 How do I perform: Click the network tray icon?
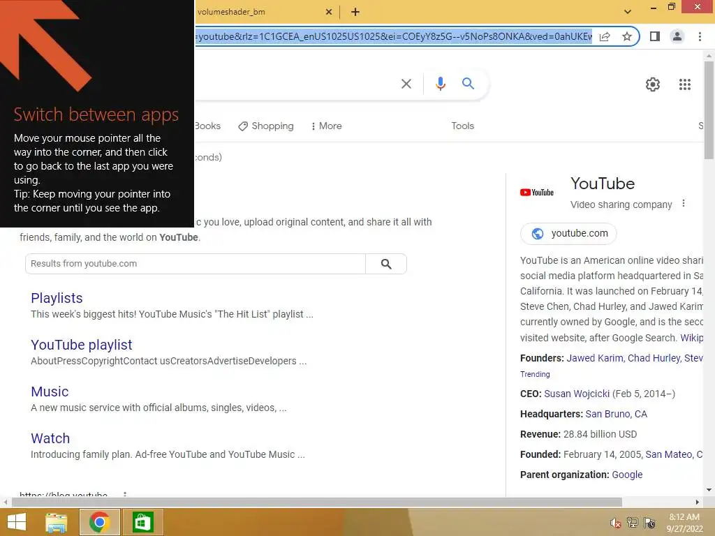click(x=633, y=522)
